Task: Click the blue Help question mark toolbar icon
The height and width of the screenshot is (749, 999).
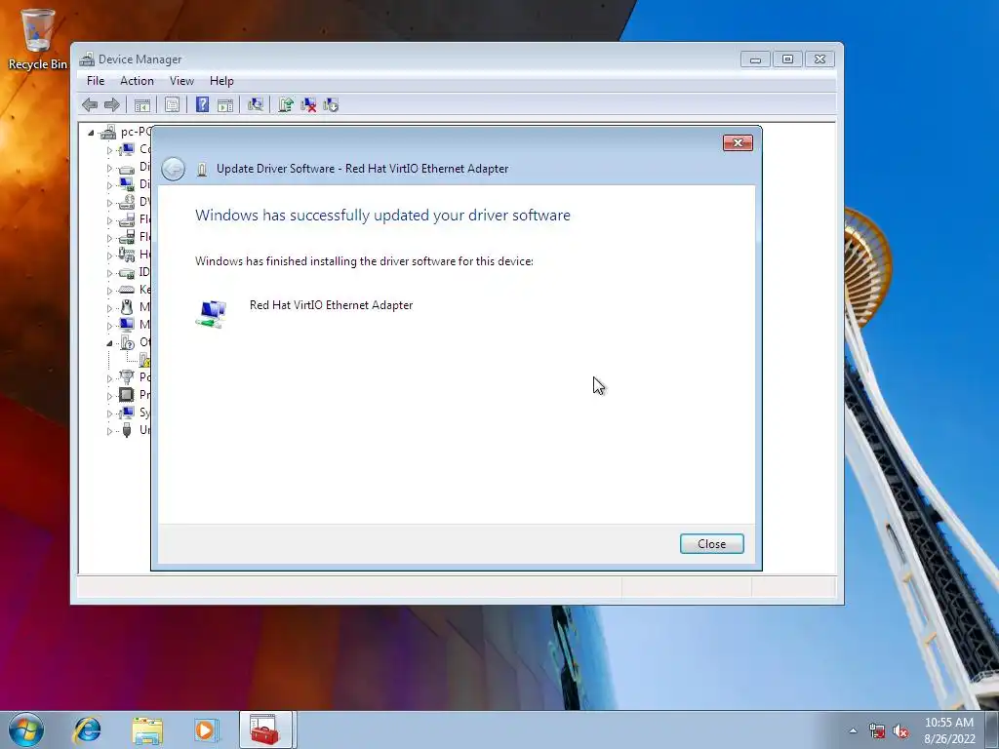Action: 202,105
